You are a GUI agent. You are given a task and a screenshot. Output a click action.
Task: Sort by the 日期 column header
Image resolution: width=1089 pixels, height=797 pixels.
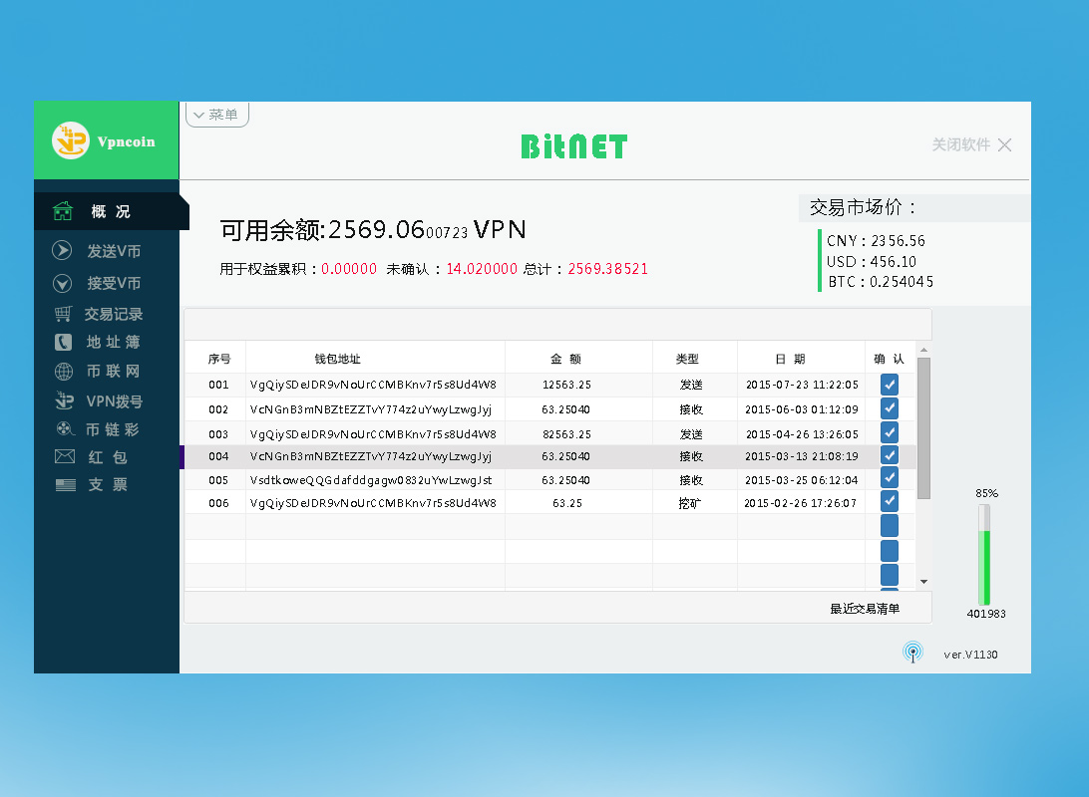coord(791,359)
